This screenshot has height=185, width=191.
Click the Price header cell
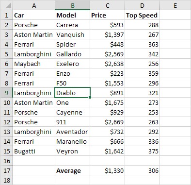108,15
